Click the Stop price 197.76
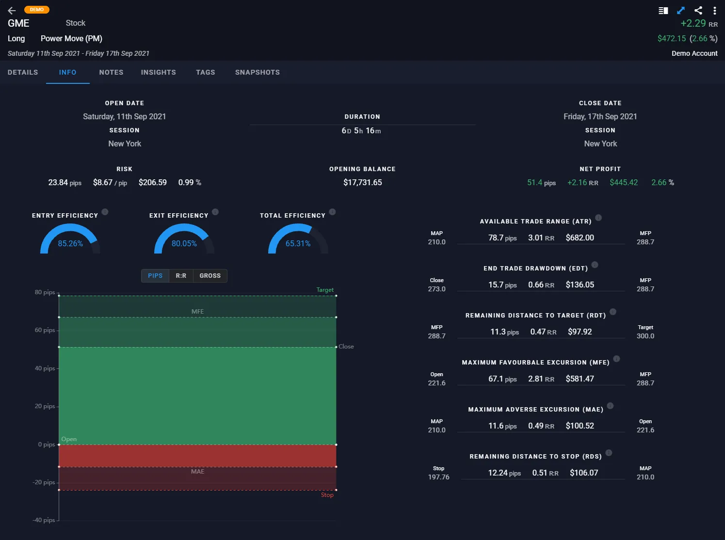Viewport: 725px width, 540px height. click(439, 477)
